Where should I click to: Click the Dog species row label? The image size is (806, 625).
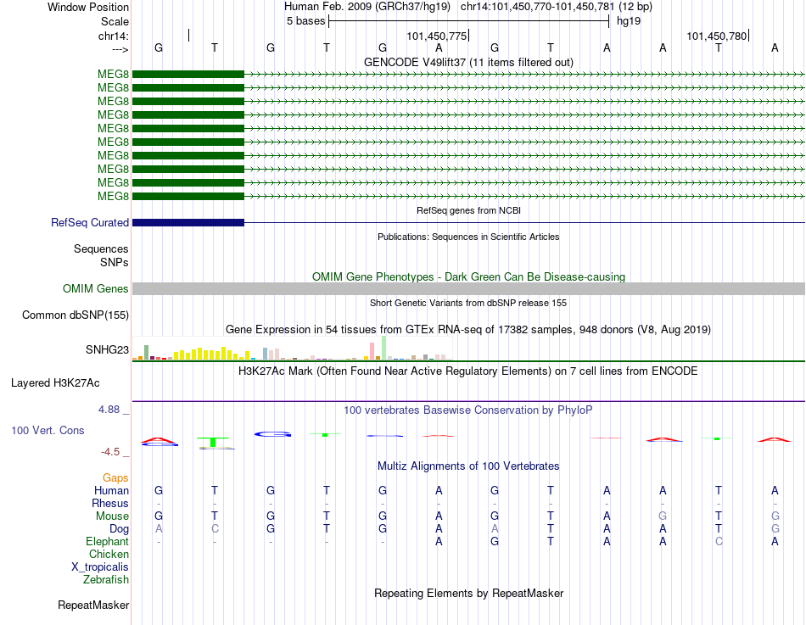click(x=119, y=529)
